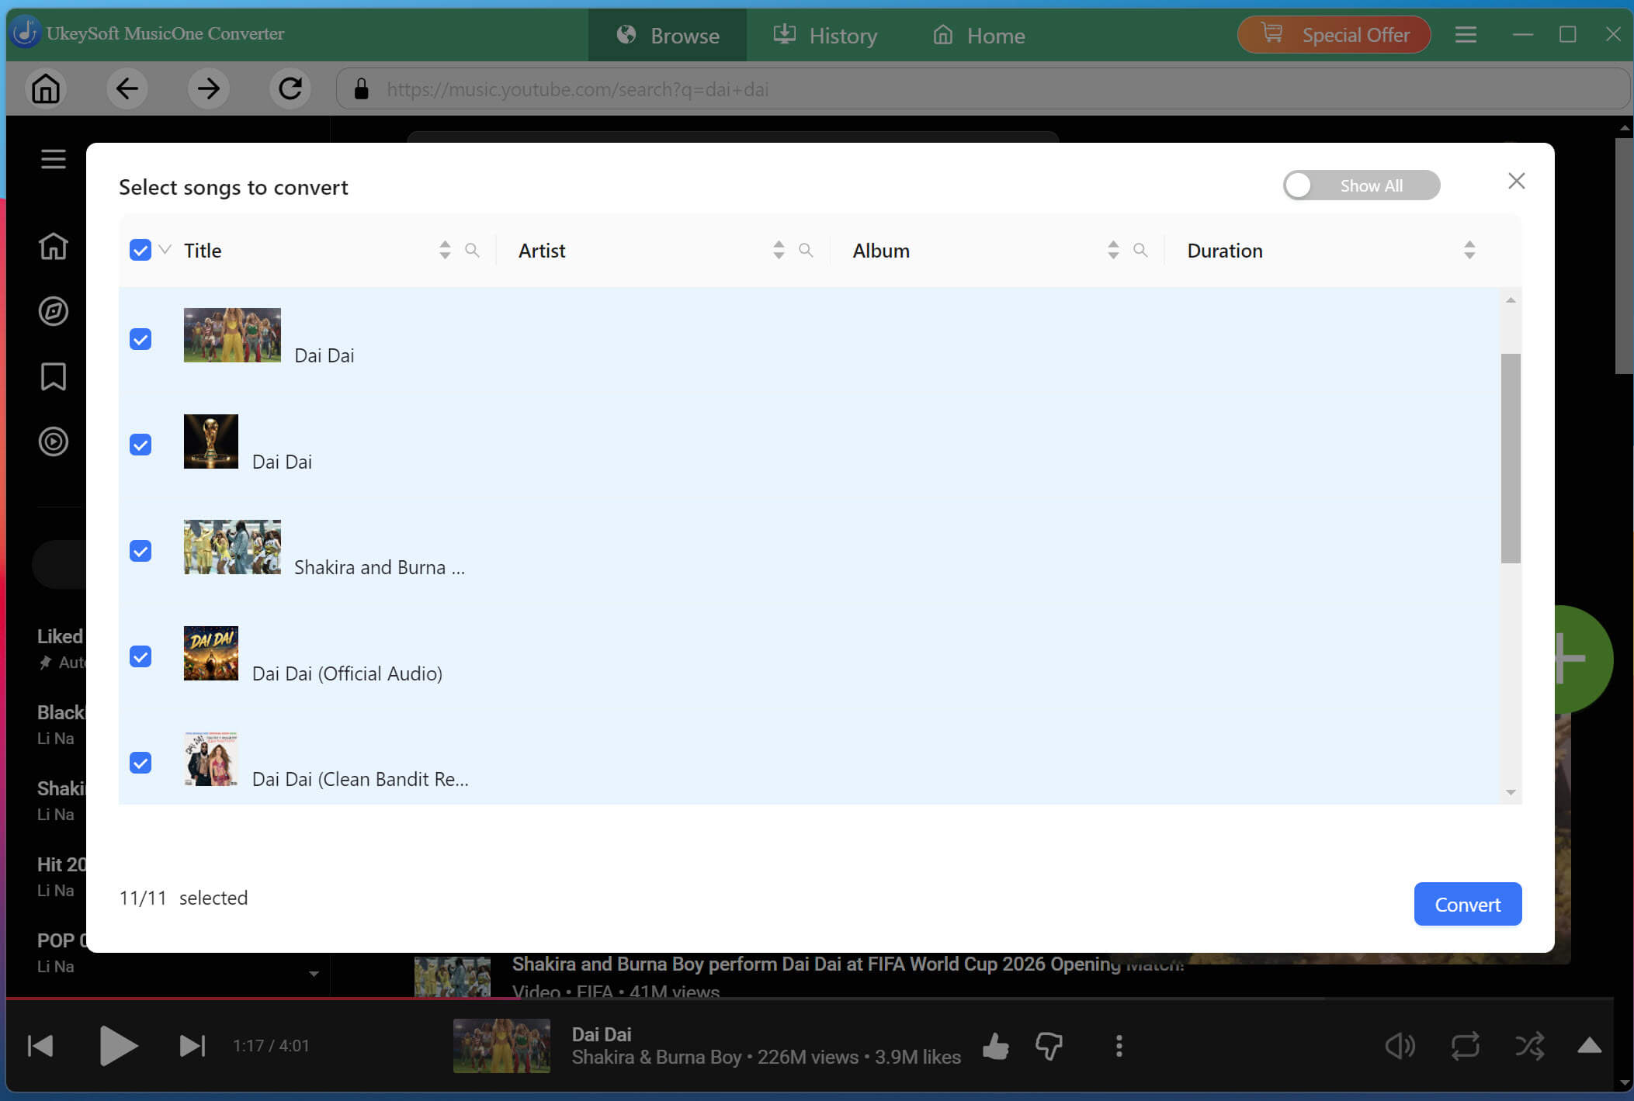Viewport: 1634px width, 1101px height.
Task: Click now-playing Dai Dai thumbnail in player
Action: 501,1046
